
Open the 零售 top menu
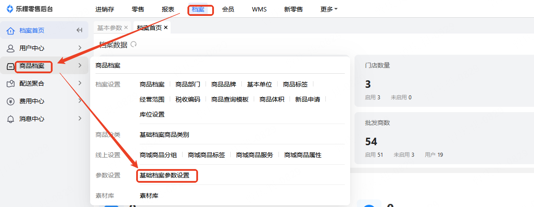pyautogui.click(x=138, y=9)
